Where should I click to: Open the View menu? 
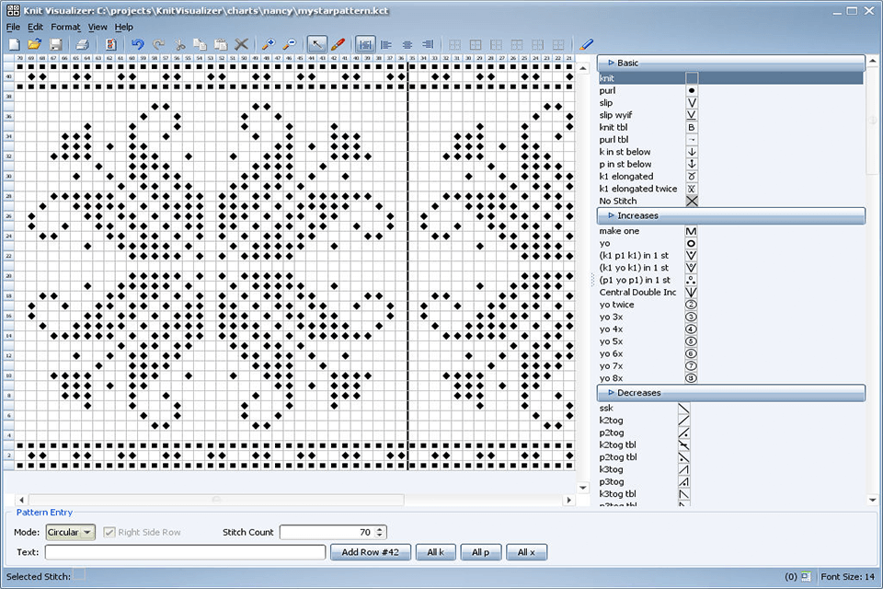click(x=97, y=27)
